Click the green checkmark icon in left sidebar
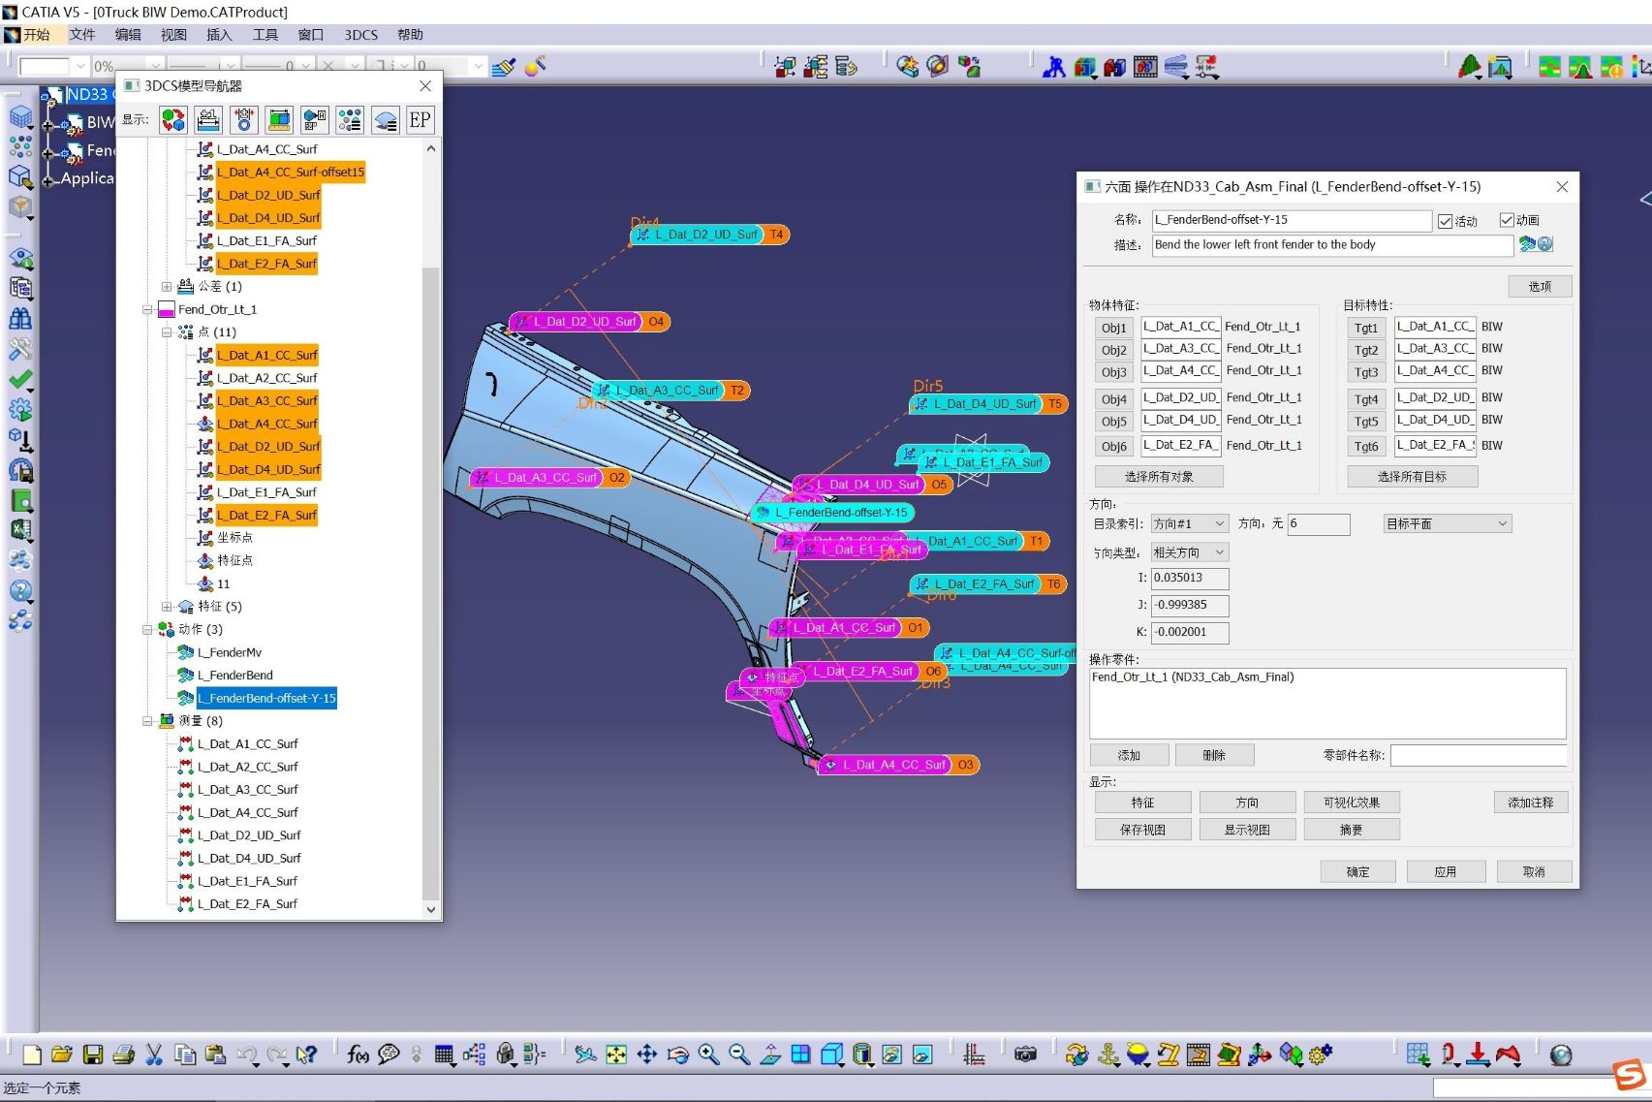Screen dimensions: 1652x1102 coord(20,380)
